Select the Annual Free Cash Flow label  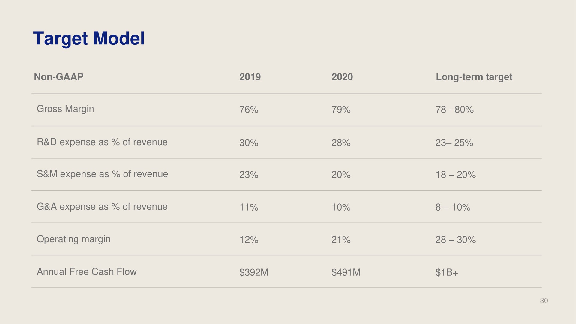pos(87,272)
